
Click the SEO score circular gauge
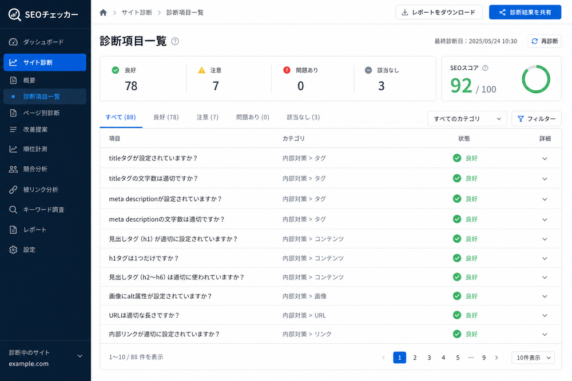(x=536, y=79)
